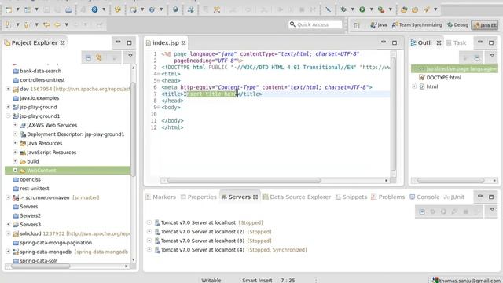503x283 pixels.
Task: Expand first Tomcat v7.0 Server at localhost
Action: (149, 222)
